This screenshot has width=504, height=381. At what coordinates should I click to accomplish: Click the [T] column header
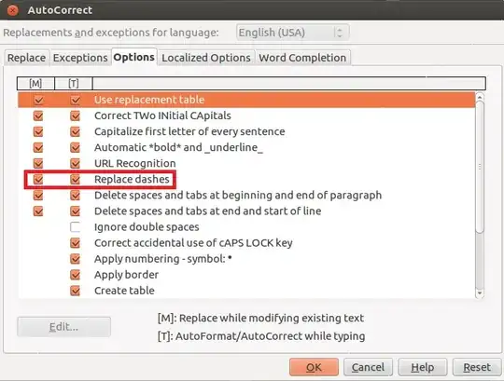point(74,84)
